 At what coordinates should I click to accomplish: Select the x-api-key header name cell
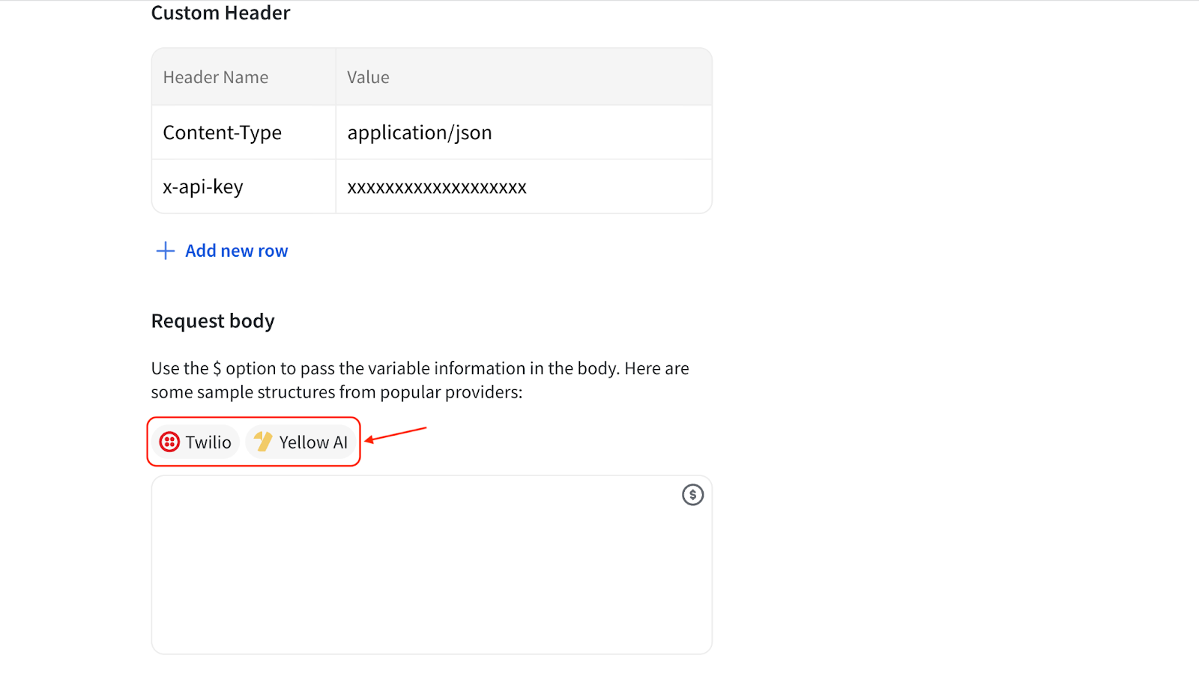click(203, 187)
